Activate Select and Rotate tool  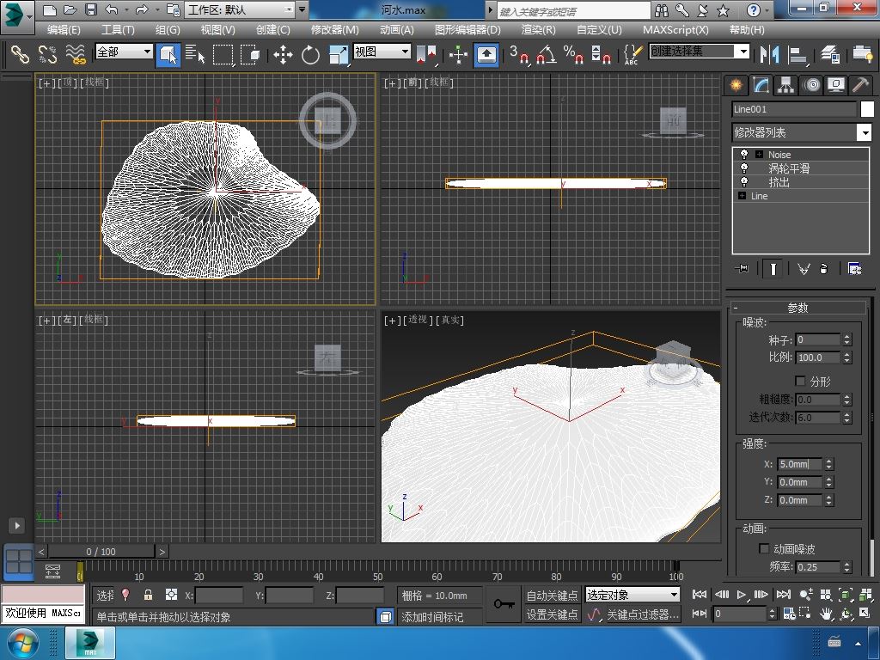pos(310,54)
